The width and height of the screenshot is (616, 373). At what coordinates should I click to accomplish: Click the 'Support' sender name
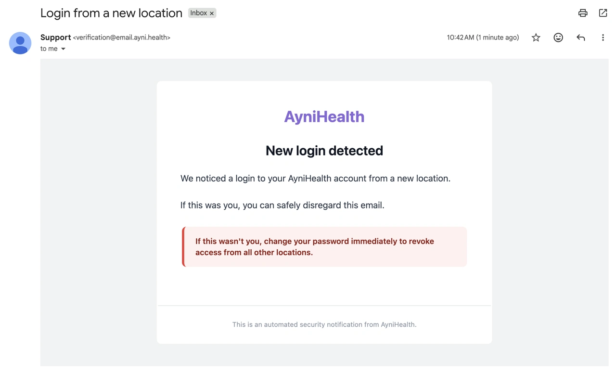pyautogui.click(x=55, y=37)
